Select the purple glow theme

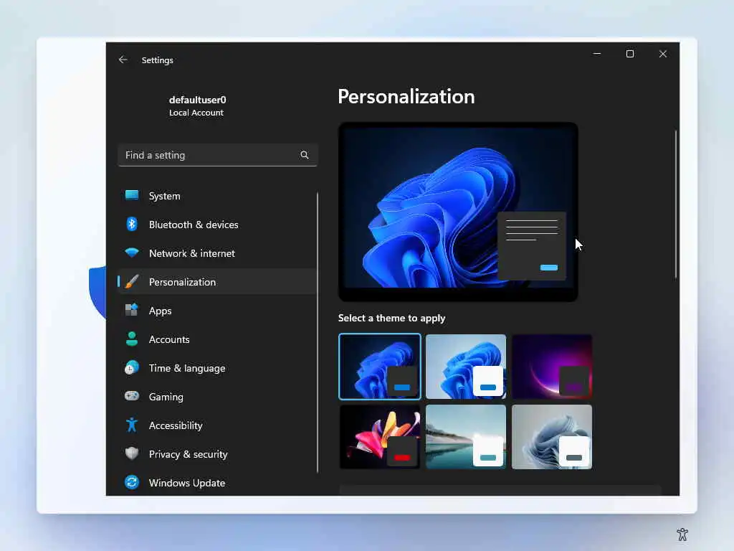point(552,367)
